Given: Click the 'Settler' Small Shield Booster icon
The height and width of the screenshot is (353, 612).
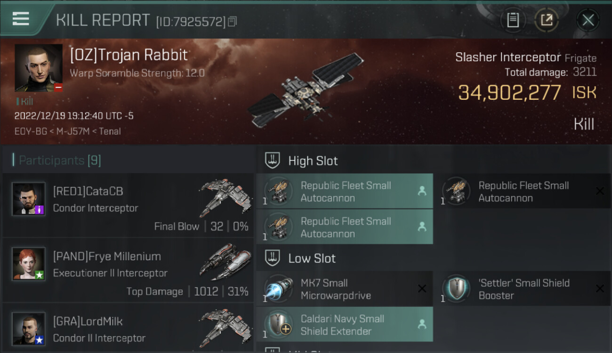Looking at the screenshot, I should pos(455,289).
